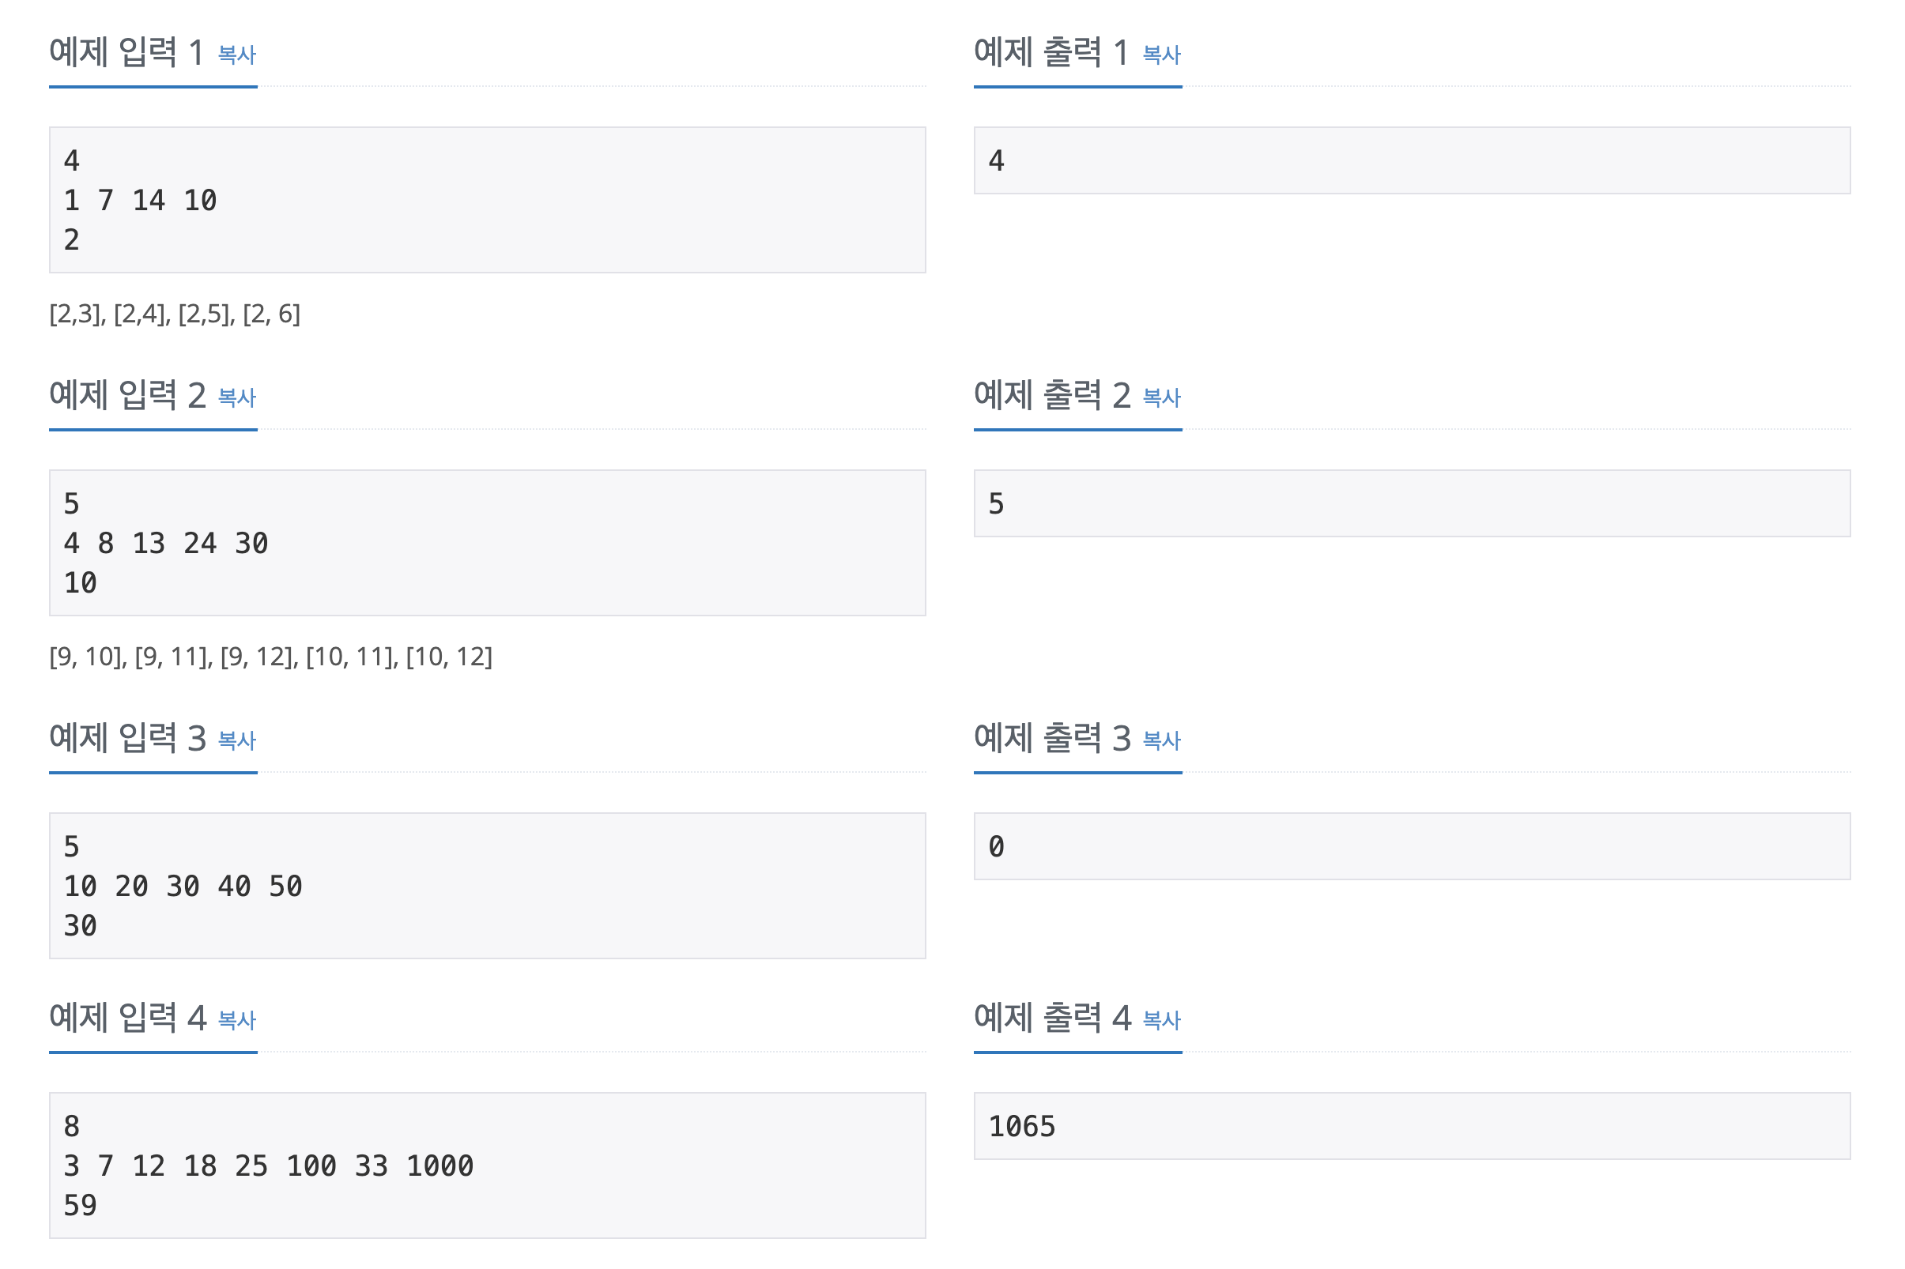The image size is (1905, 1269).
Task: Click the 예제 출력 3 heading
Action: tap(1051, 738)
